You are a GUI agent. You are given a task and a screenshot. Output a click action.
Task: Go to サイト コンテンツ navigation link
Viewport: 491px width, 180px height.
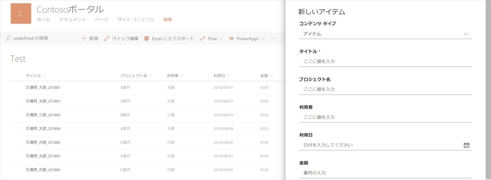[136, 19]
